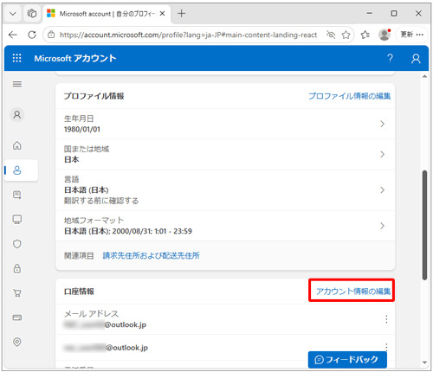Screen dimensions: 433x372
Task: Click the メール アドレス label
Action: [91, 314]
